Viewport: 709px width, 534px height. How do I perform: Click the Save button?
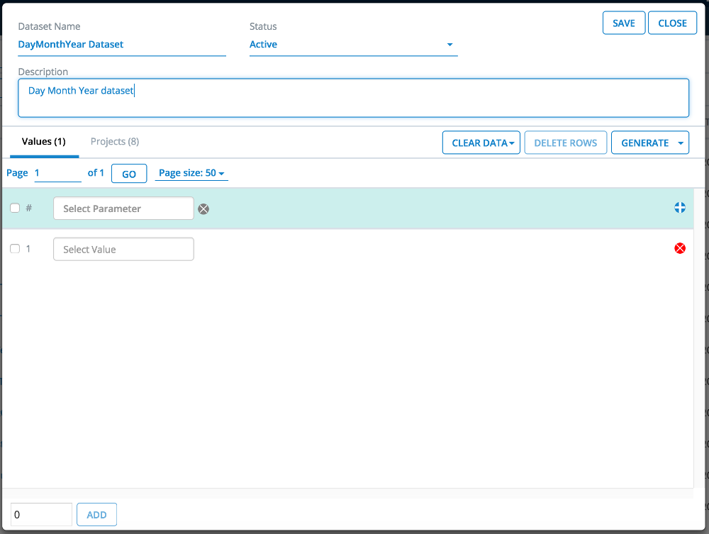pos(624,23)
